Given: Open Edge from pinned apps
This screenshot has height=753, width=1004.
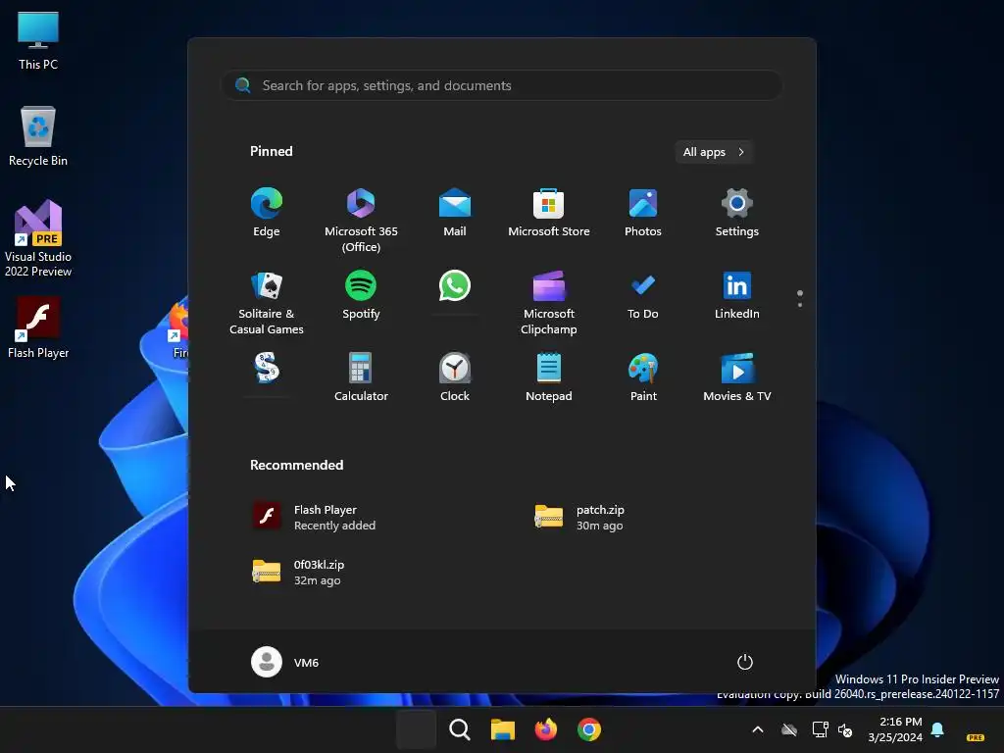Looking at the screenshot, I should click(x=267, y=213).
